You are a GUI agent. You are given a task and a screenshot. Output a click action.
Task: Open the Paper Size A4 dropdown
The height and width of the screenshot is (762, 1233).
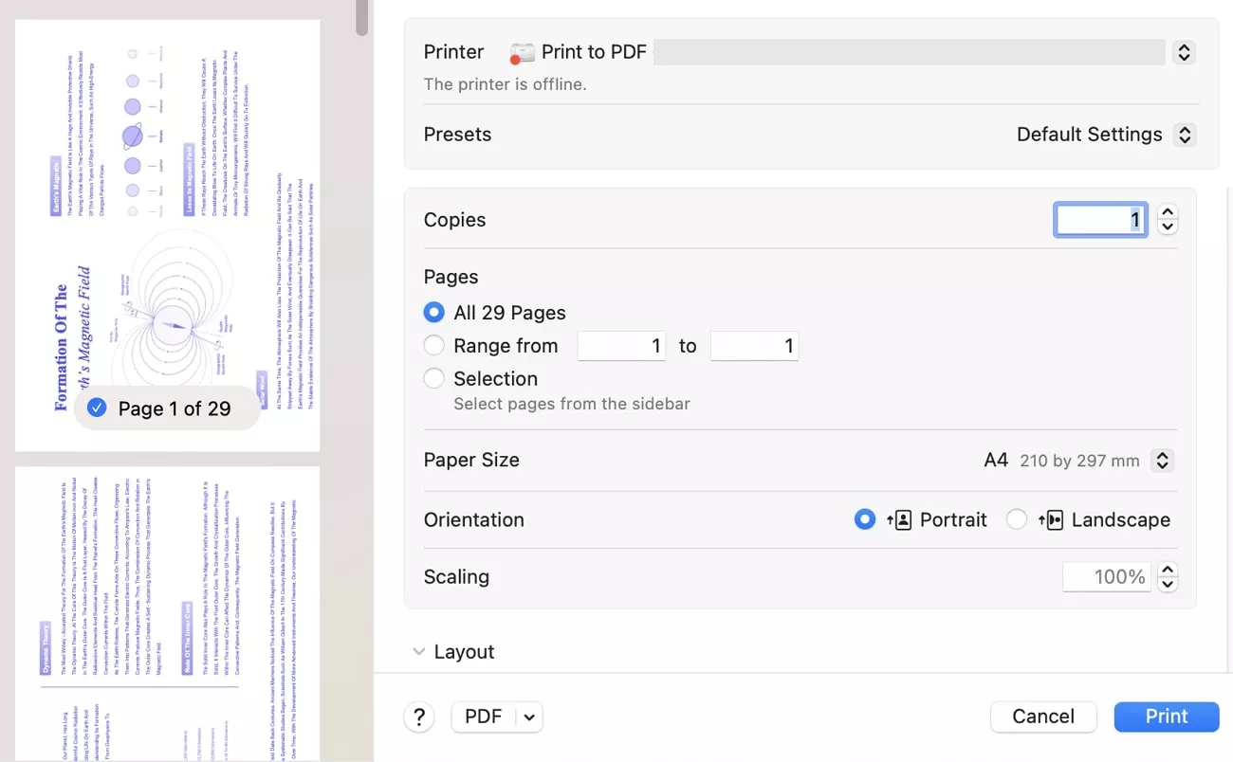pyautogui.click(x=1162, y=461)
